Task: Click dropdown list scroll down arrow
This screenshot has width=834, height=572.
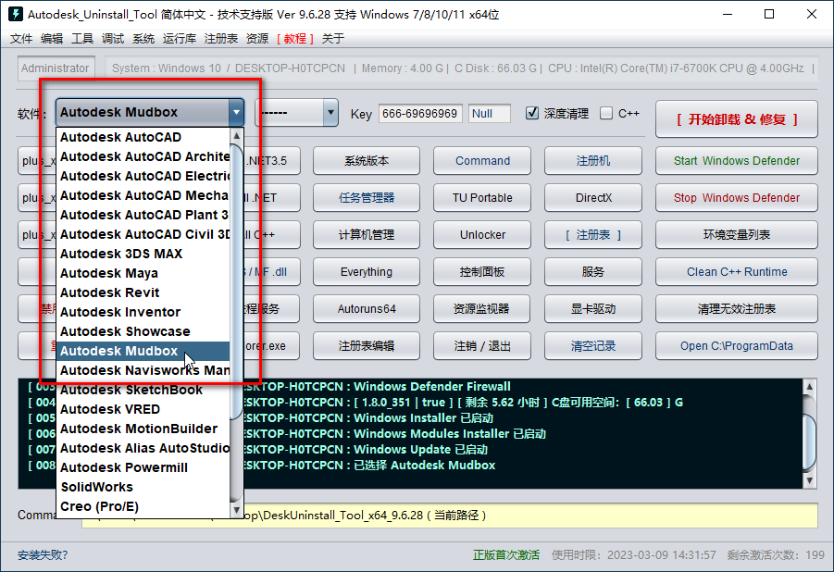Action: point(237,509)
